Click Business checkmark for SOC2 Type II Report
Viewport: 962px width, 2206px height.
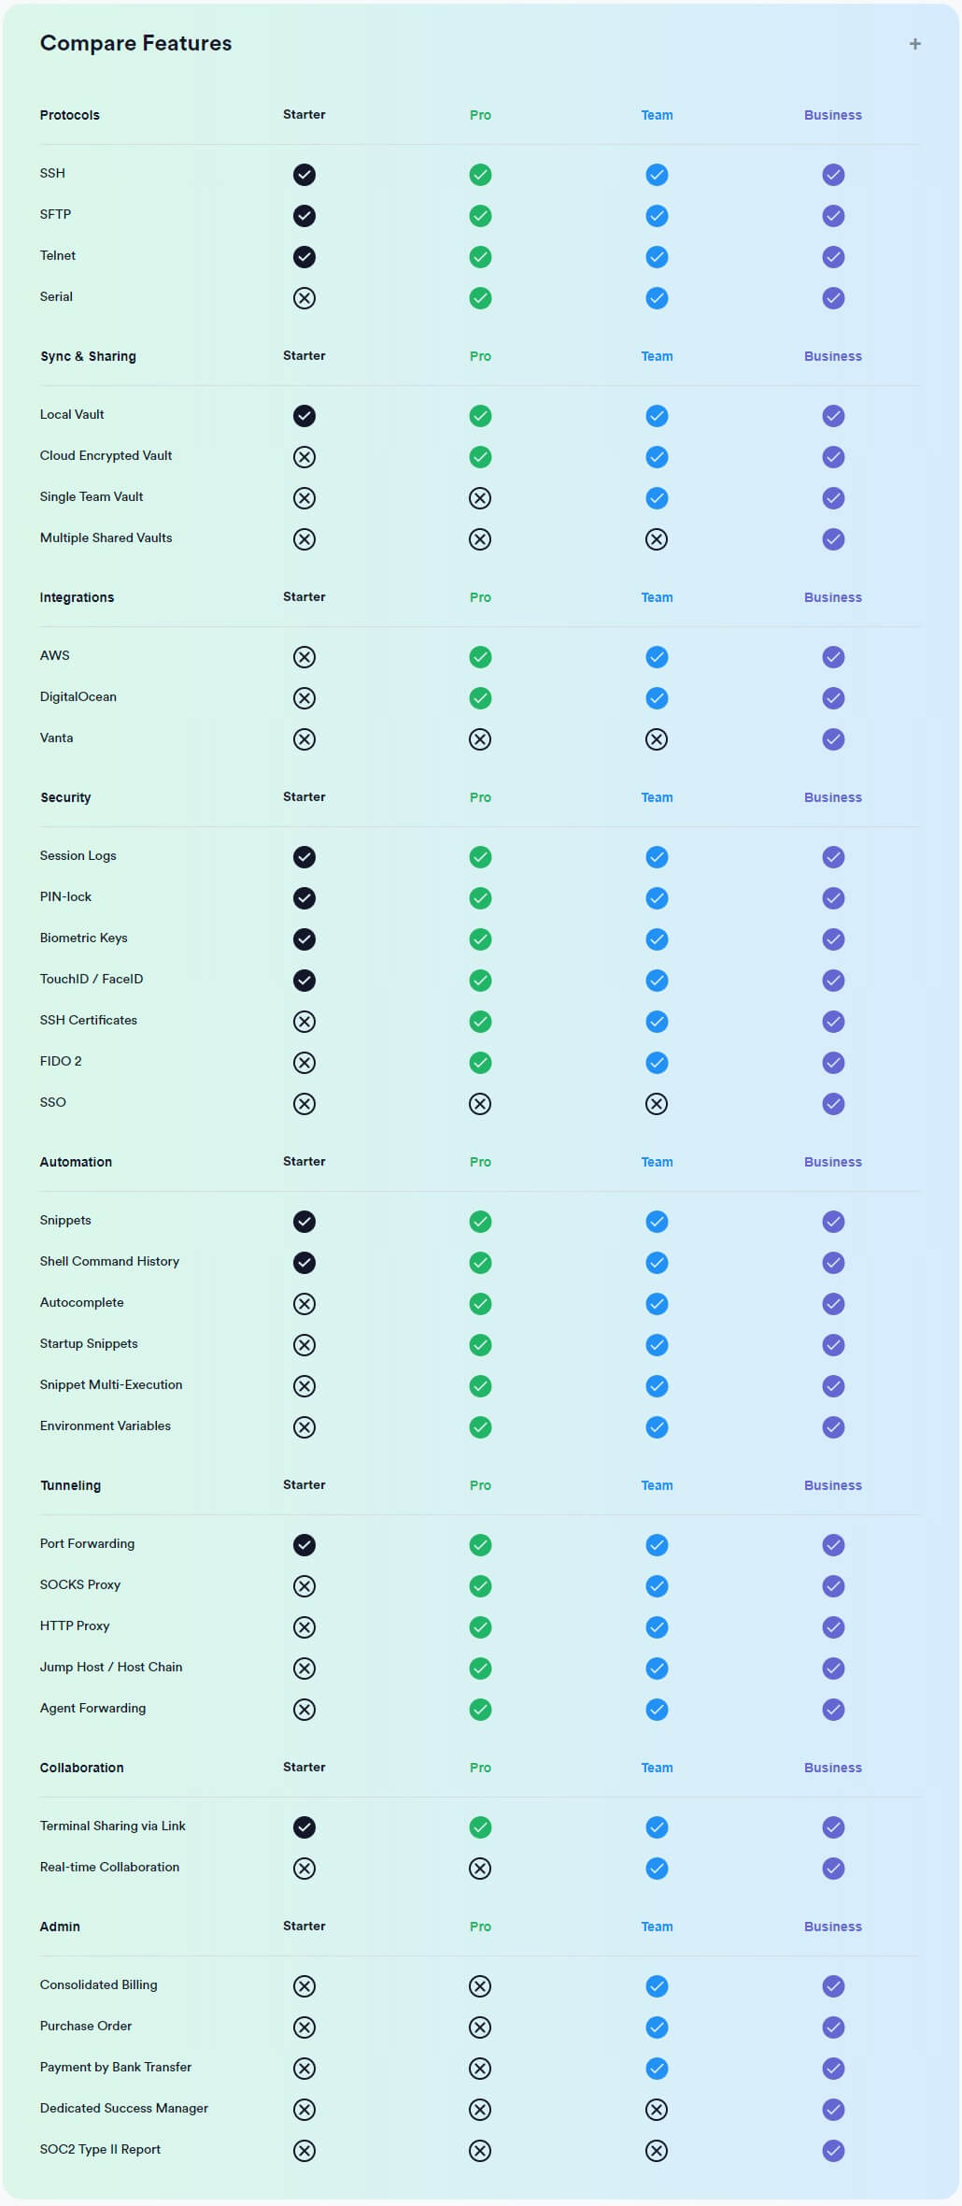pyautogui.click(x=833, y=2151)
